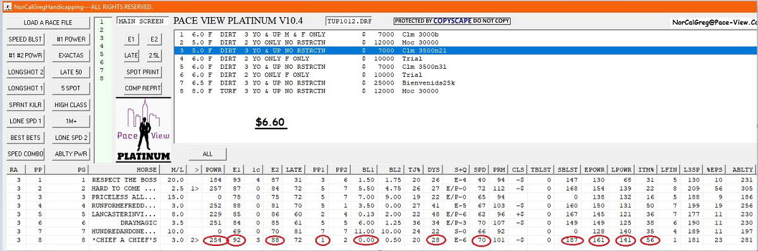
Task: Click the SPRNT KILR button
Action: coord(26,105)
